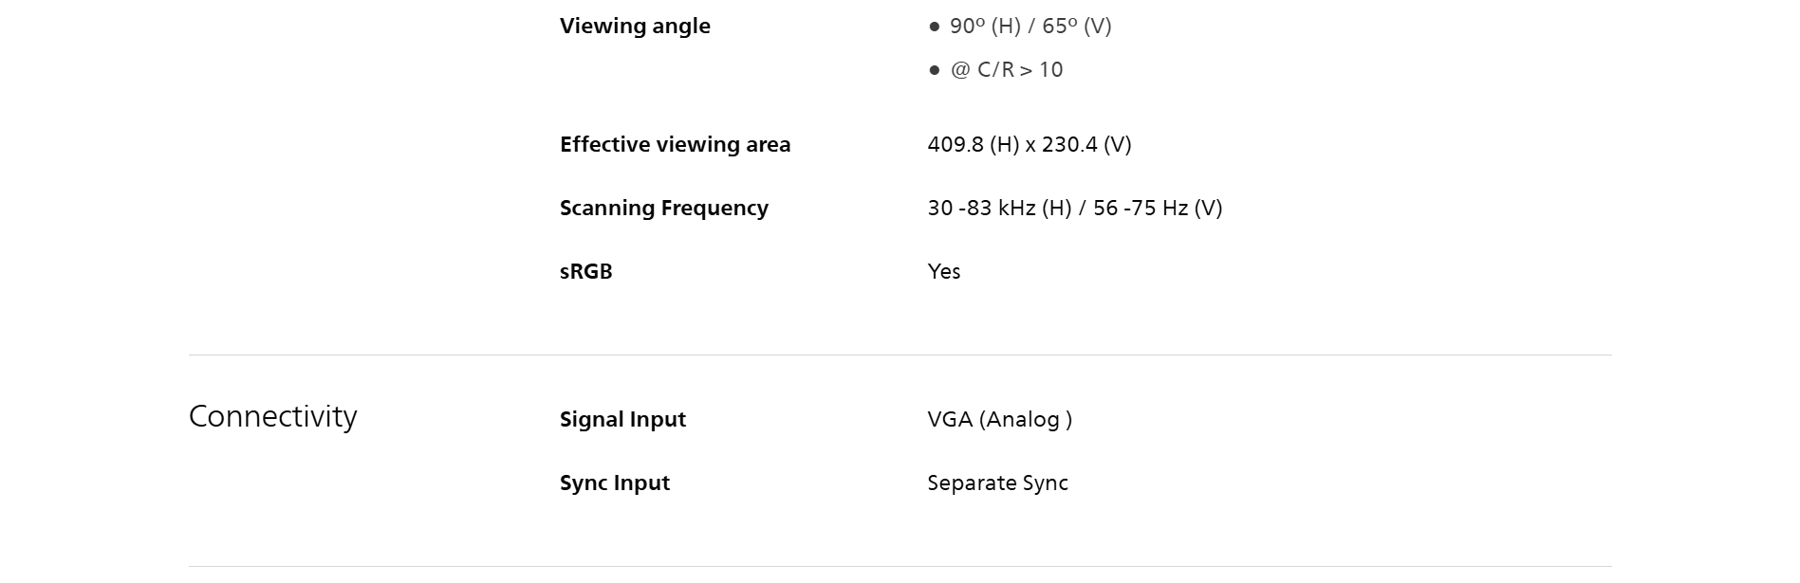
Task: Click the VGA (Analog) value
Action: (x=999, y=420)
